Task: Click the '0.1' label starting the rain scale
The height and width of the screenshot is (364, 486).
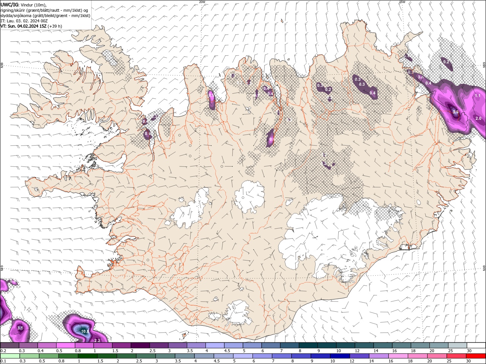Action: click(3, 361)
